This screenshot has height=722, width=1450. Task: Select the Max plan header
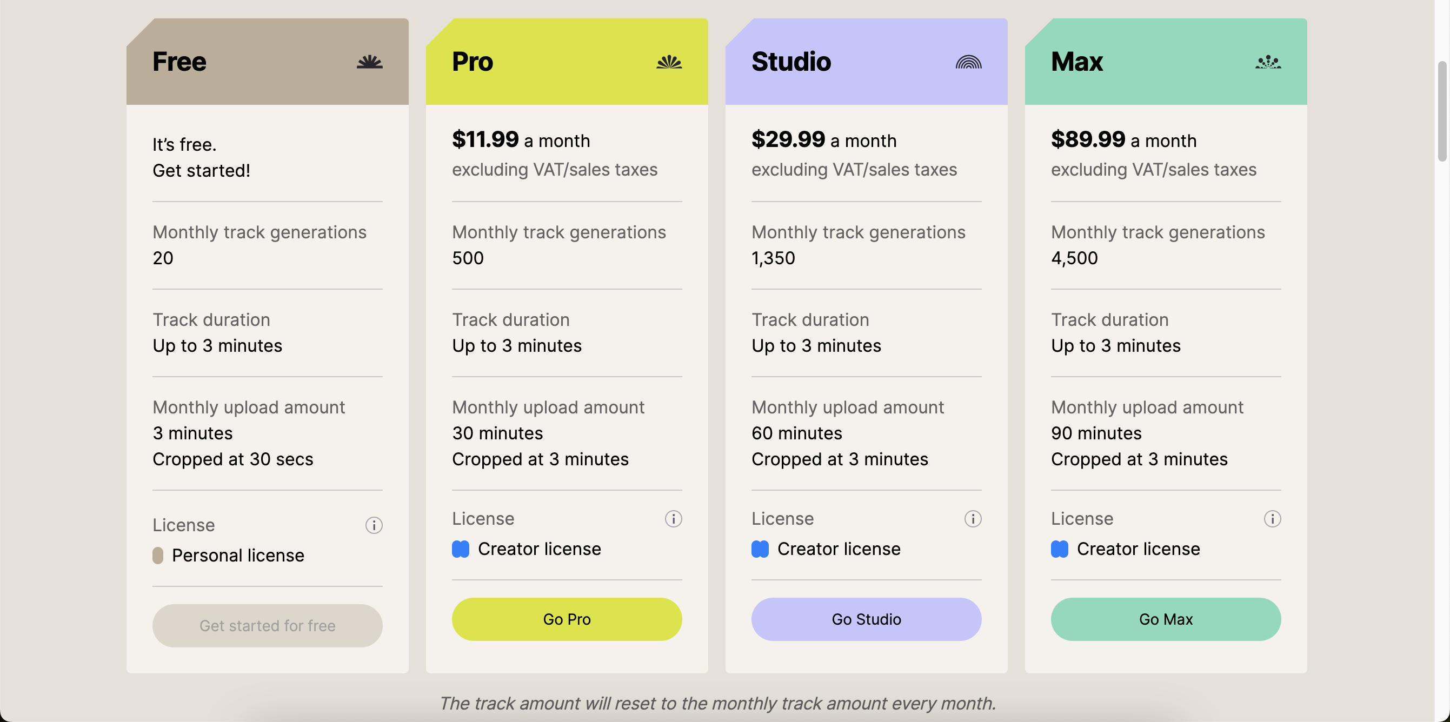1165,62
